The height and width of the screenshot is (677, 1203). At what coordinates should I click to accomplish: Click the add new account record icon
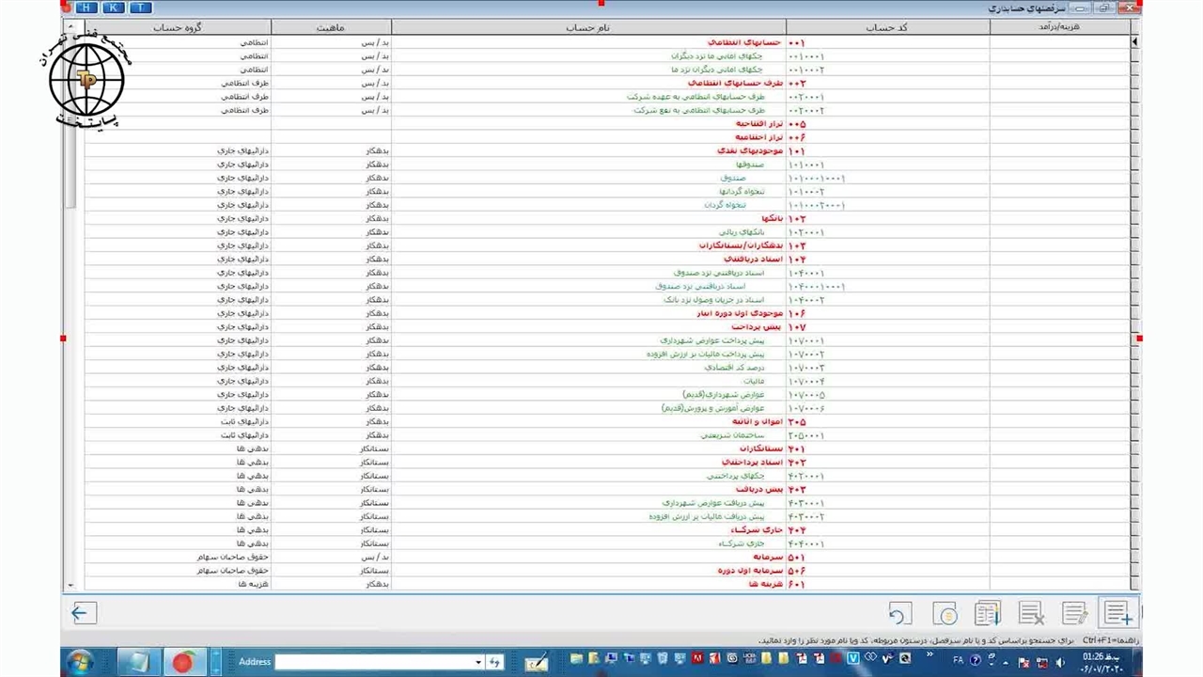tap(1118, 614)
